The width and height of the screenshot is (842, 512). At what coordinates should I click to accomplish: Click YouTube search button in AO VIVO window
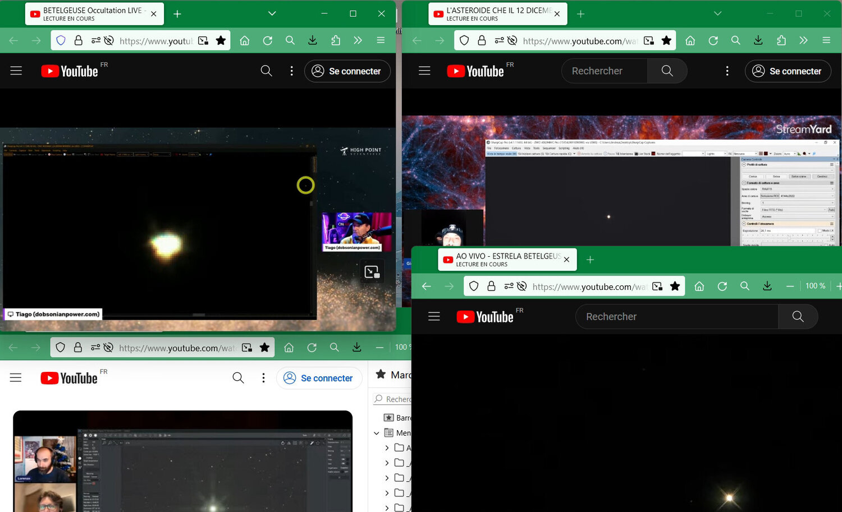pos(798,317)
